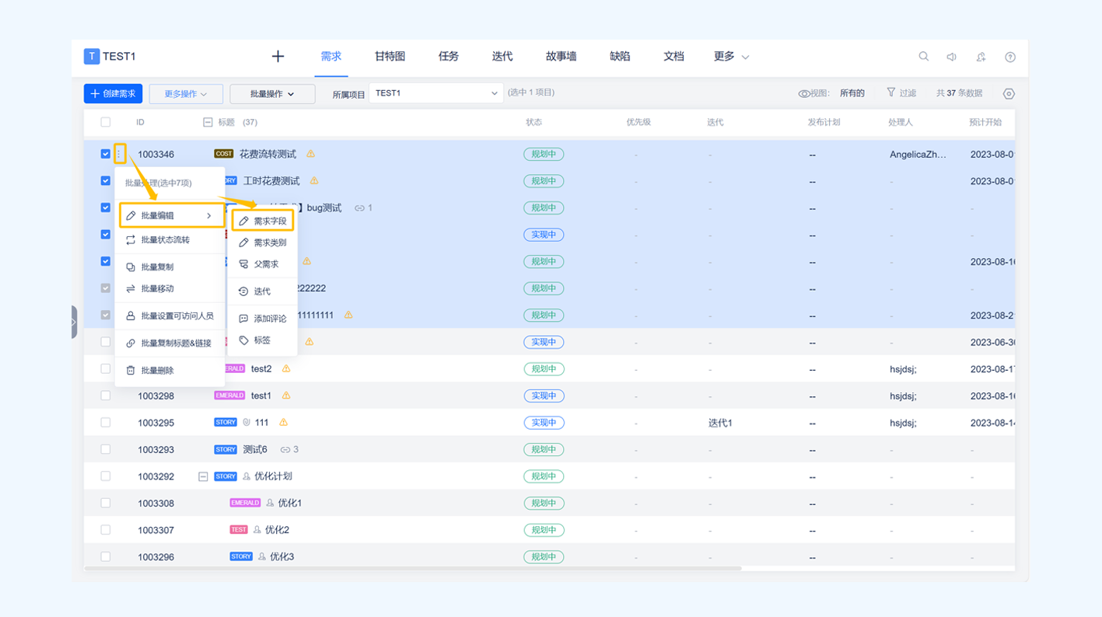The width and height of the screenshot is (1102, 617).
Task: Click warning icon beside 11111111 title
Action: 348,315
